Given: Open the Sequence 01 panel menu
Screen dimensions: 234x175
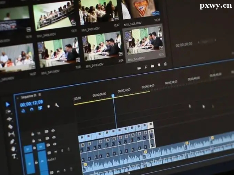Looking at the screenshot, I should pyautogui.click(x=40, y=94).
